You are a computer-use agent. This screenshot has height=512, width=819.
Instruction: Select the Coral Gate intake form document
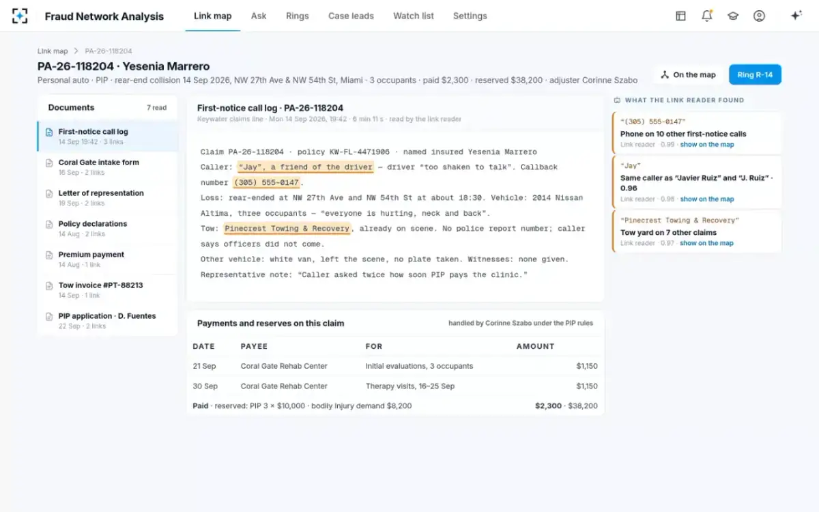coord(108,167)
